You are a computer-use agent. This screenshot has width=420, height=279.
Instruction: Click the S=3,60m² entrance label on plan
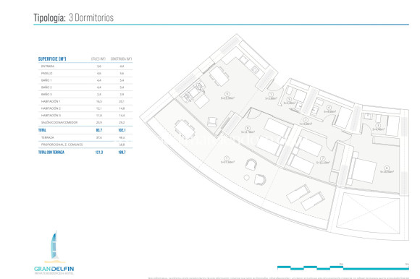tap(271, 98)
